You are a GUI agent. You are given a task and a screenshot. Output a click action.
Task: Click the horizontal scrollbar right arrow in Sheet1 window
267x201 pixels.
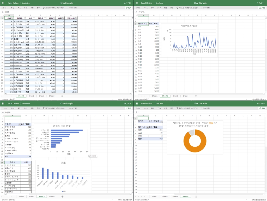tap(131, 94)
